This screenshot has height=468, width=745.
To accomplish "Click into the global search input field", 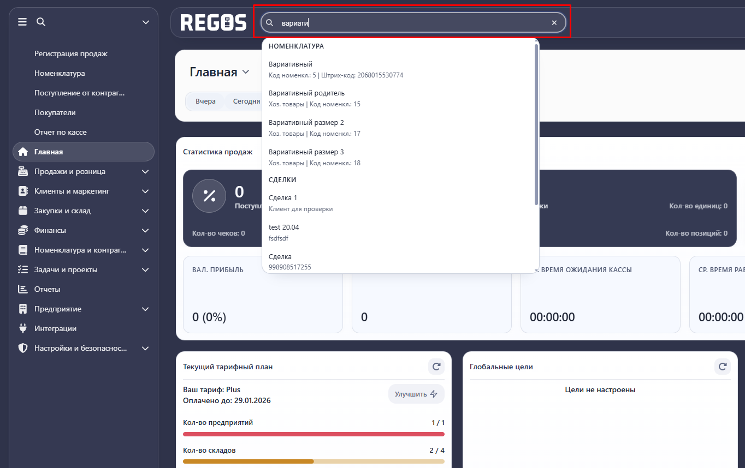I will (x=410, y=23).
